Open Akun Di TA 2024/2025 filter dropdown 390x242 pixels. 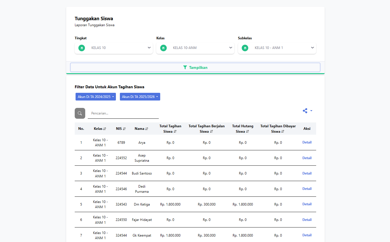(96, 97)
